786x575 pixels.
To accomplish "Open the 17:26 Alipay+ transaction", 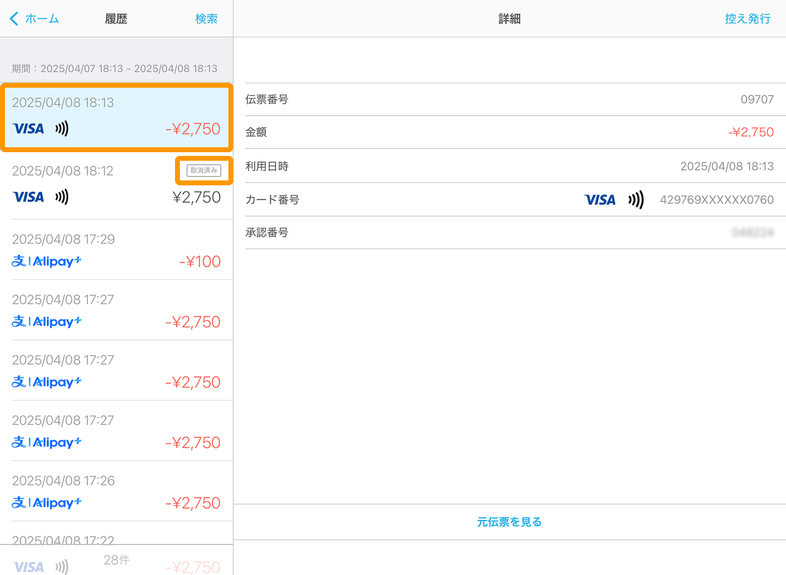I will 116,492.
